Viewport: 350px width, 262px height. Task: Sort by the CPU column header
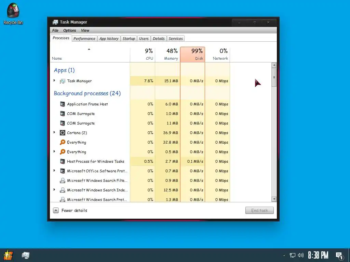143,55
